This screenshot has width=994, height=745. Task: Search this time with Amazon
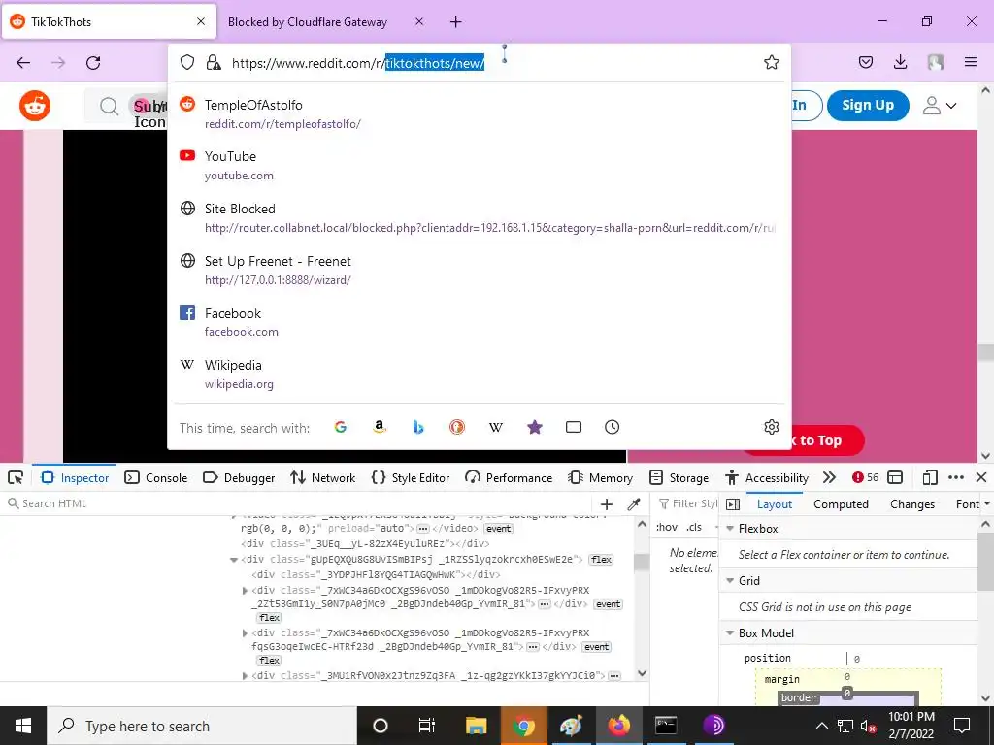click(380, 427)
